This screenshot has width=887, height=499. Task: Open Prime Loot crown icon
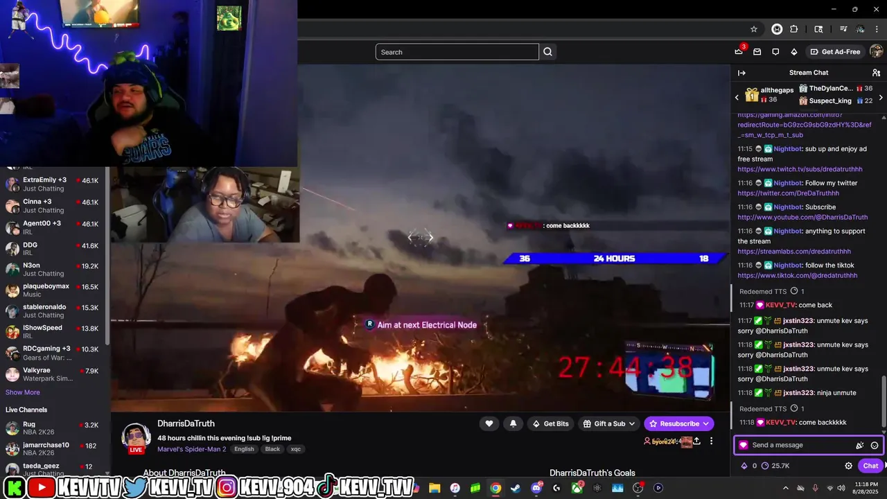point(739,52)
